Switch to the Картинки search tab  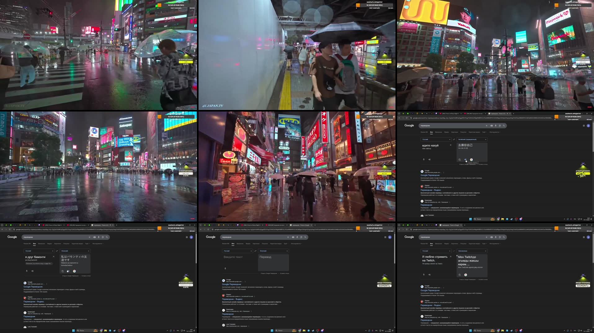pos(454,132)
